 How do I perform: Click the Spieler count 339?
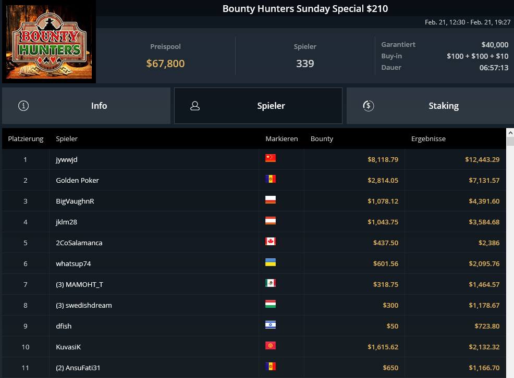pos(305,64)
